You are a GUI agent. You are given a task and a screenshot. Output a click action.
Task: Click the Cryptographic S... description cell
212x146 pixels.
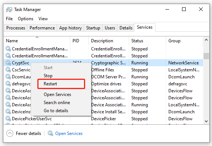click(x=108, y=63)
